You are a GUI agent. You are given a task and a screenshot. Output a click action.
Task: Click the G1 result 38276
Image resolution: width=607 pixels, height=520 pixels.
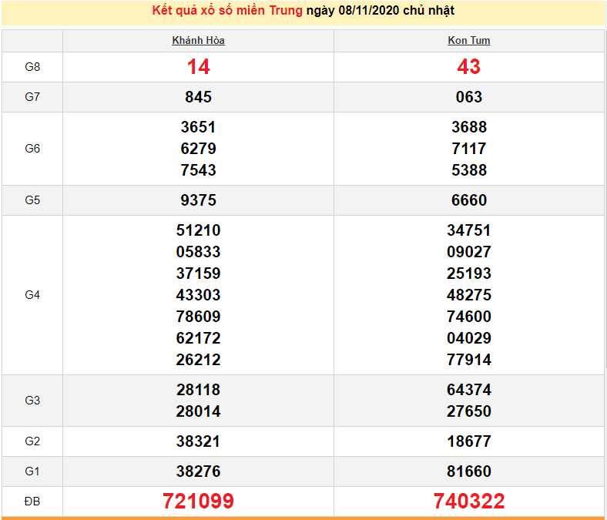(x=198, y=471)
